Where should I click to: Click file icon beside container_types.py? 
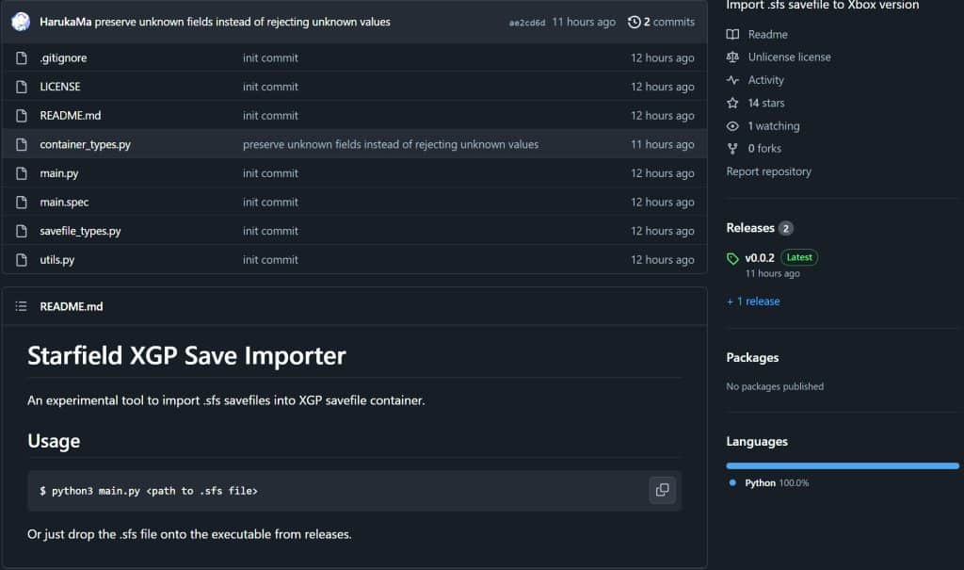click(22, 145)
